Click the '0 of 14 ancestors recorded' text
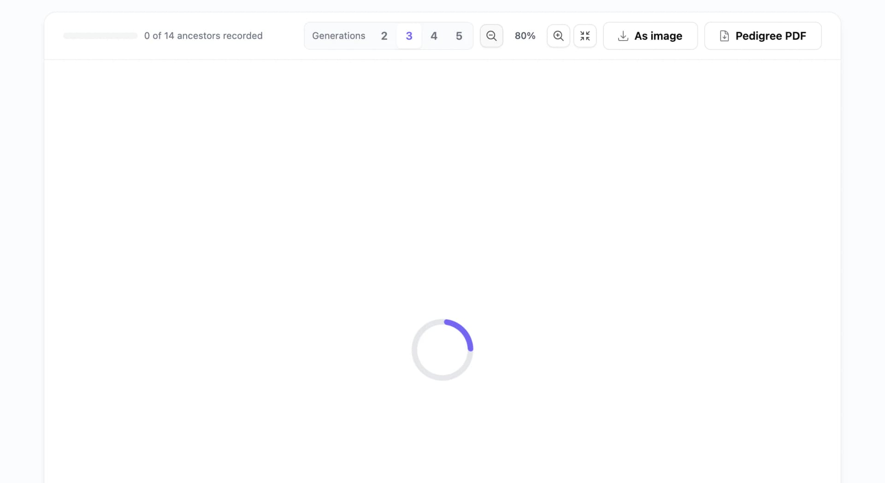The width and height of the screenshot is (885, 483). (203, 36)
